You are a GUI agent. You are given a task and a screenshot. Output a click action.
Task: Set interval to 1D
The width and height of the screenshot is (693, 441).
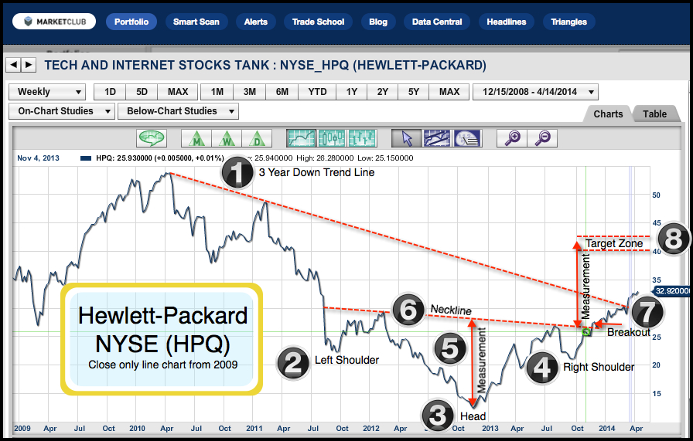coord(110,92)
